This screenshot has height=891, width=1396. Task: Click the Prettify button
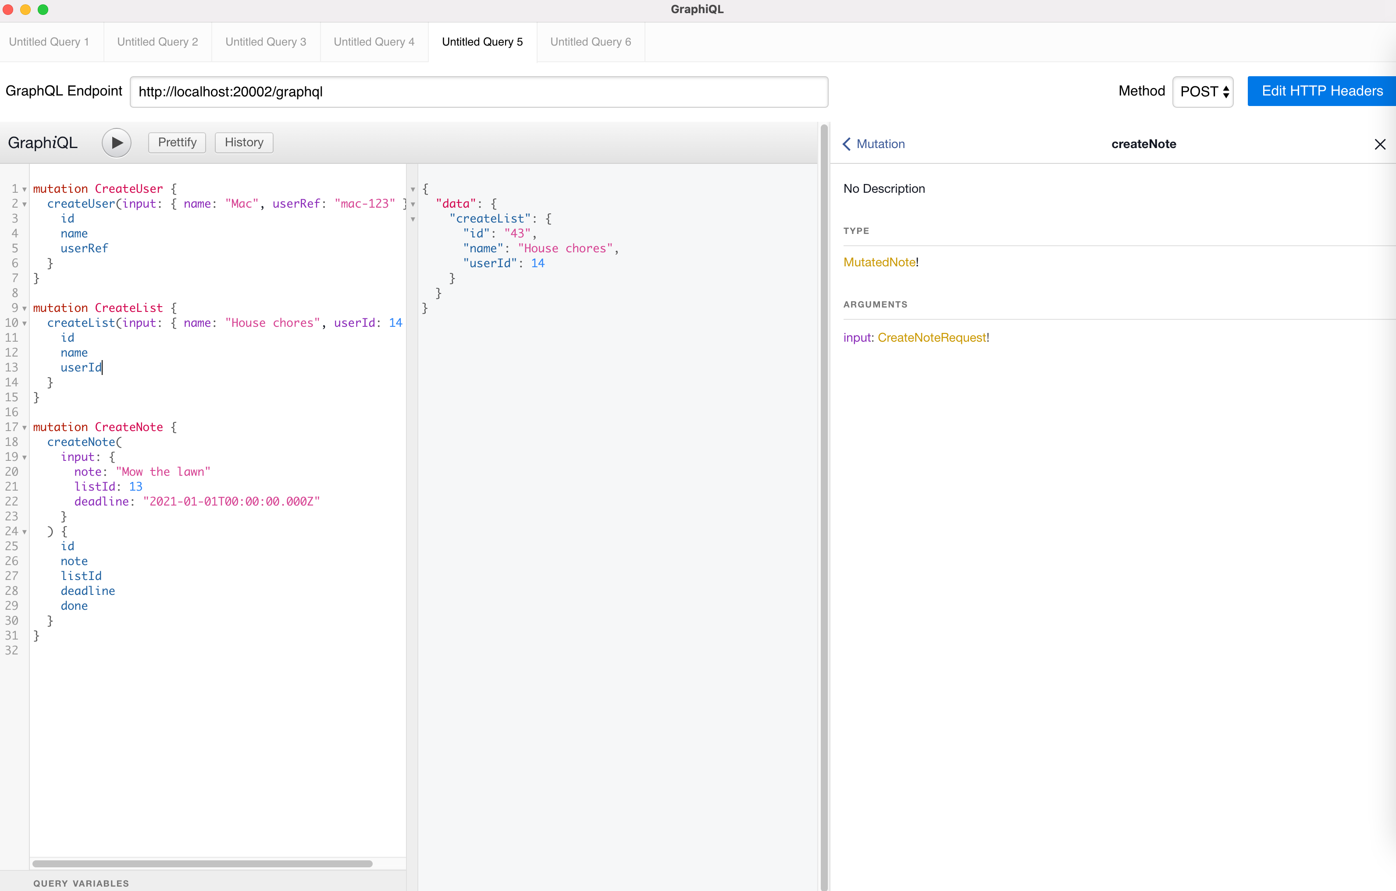click(177, 142)
